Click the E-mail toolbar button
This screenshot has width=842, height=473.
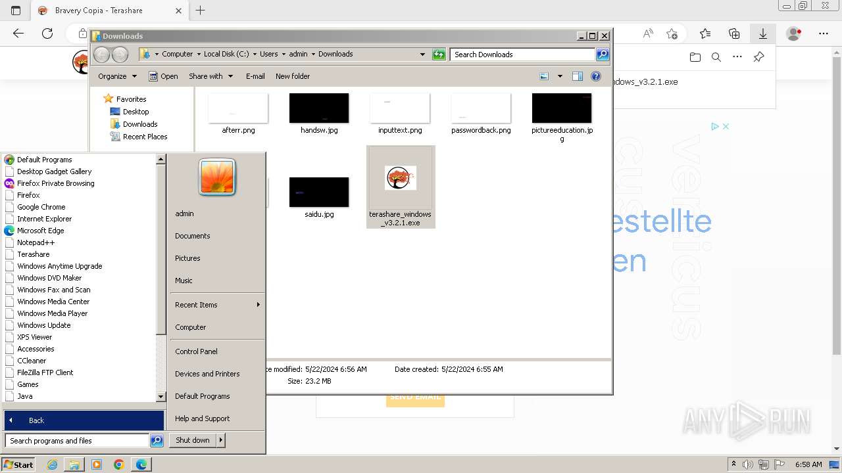255,76
